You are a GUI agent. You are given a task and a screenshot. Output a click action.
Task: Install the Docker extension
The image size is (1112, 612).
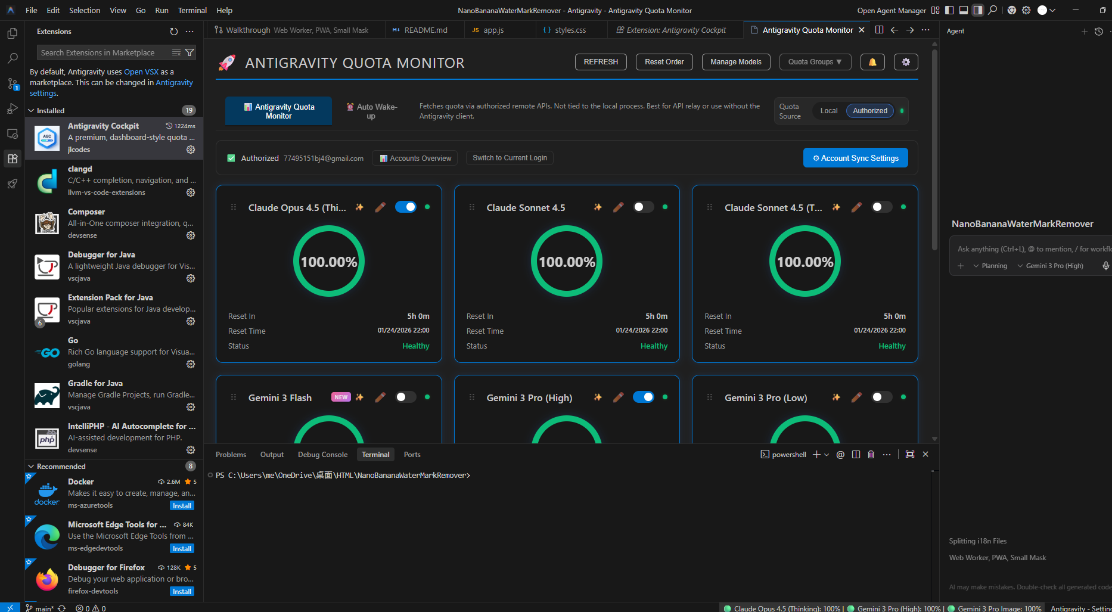click(x=182, y=505)
